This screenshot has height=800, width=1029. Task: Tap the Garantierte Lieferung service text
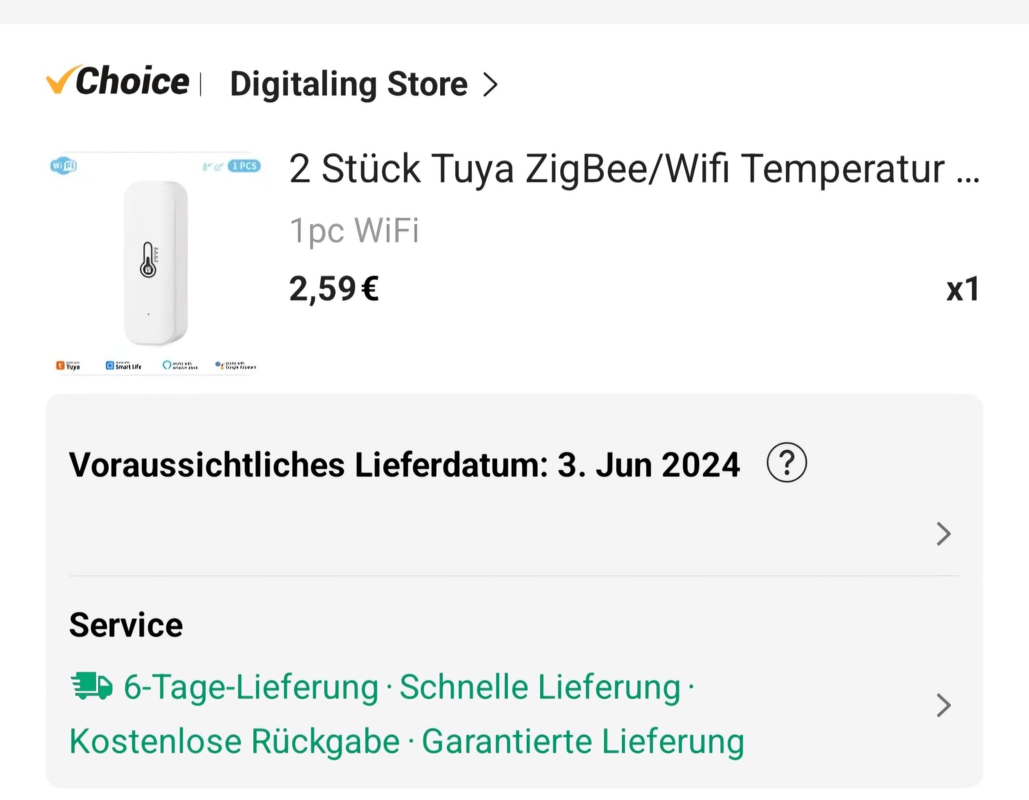coord(583,742)
